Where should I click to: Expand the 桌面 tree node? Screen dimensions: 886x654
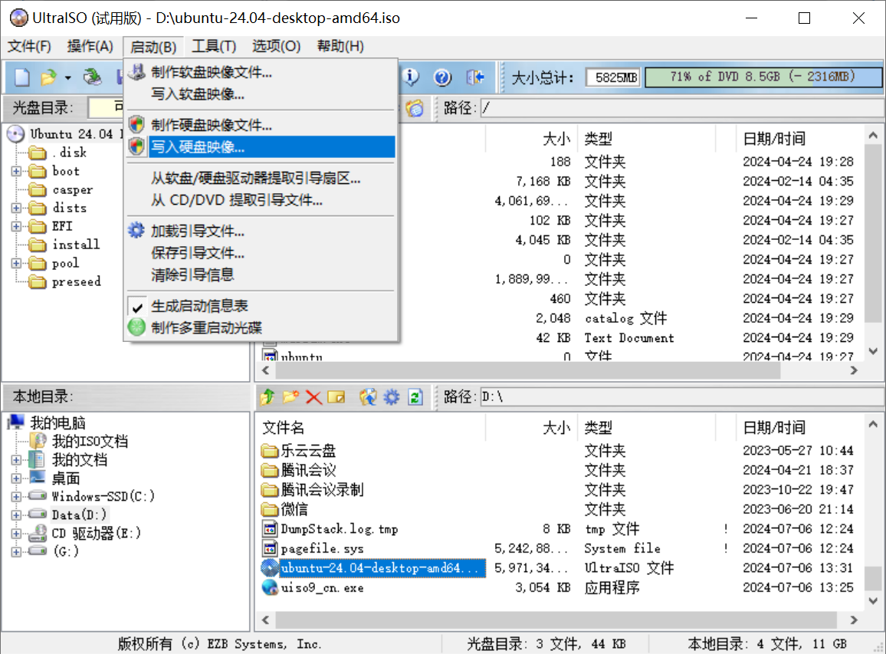(x=16, y=478)
